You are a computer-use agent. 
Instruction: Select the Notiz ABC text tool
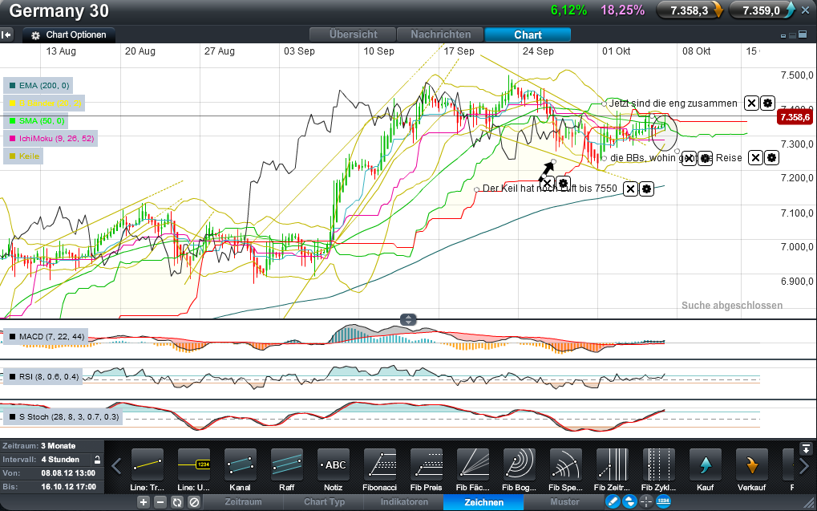tap(334, 464)
